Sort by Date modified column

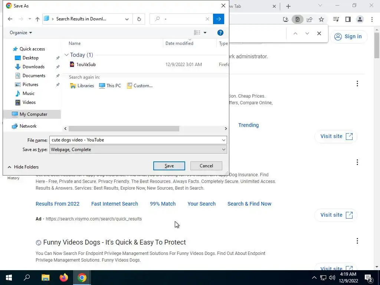[x=179, y=43]
